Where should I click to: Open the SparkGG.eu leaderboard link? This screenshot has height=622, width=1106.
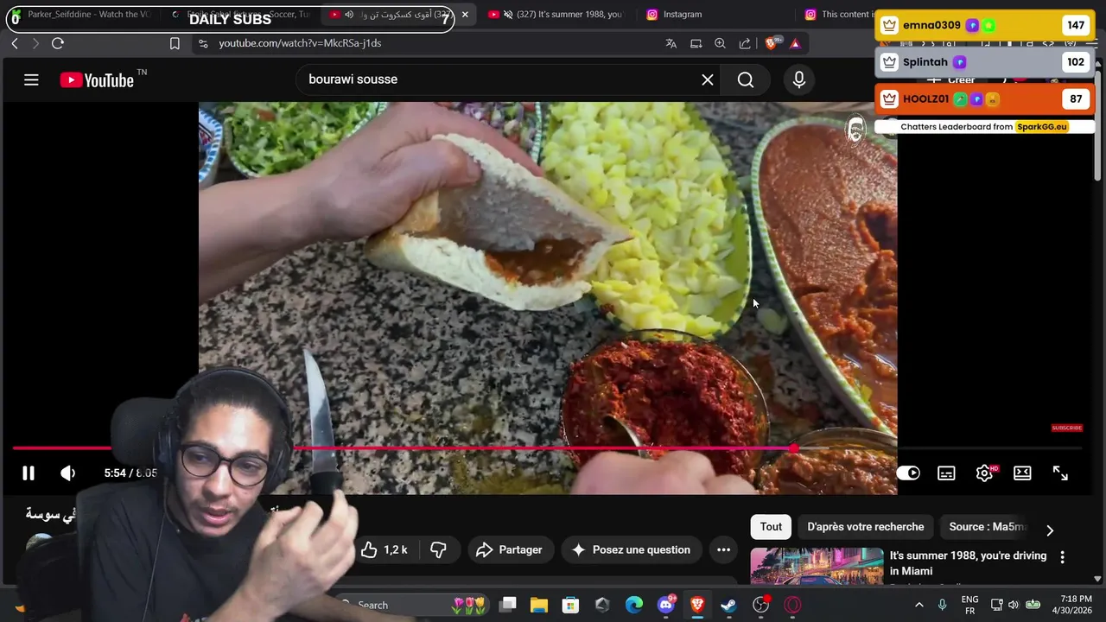(1042, 127)
